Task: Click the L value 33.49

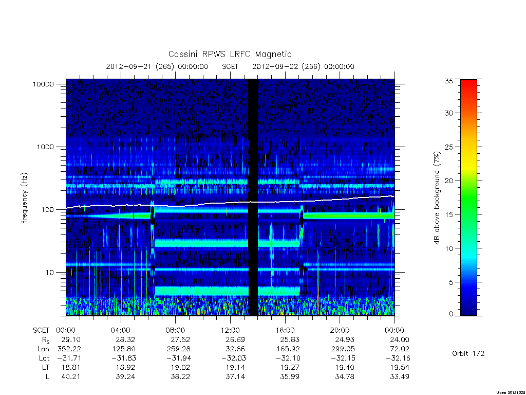Action: click(x=400, y=376)
